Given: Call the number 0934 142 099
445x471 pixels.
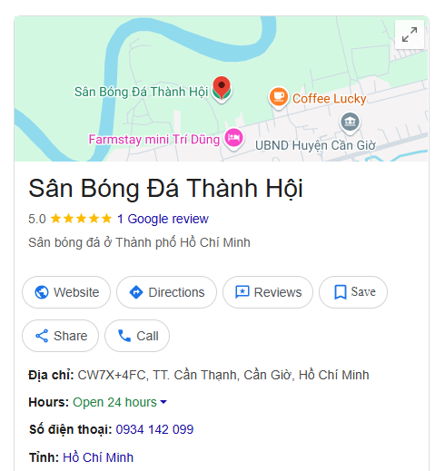Looking at the screenshot, I should coord(154,429).
